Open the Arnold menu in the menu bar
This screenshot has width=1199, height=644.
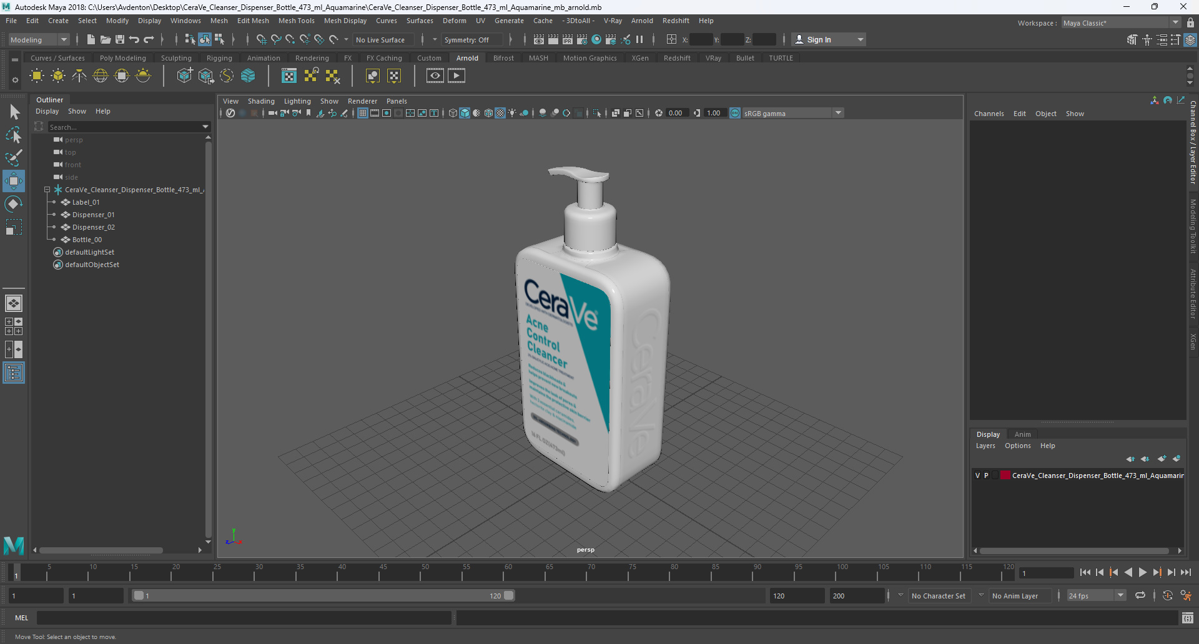[x=641, y=21]
